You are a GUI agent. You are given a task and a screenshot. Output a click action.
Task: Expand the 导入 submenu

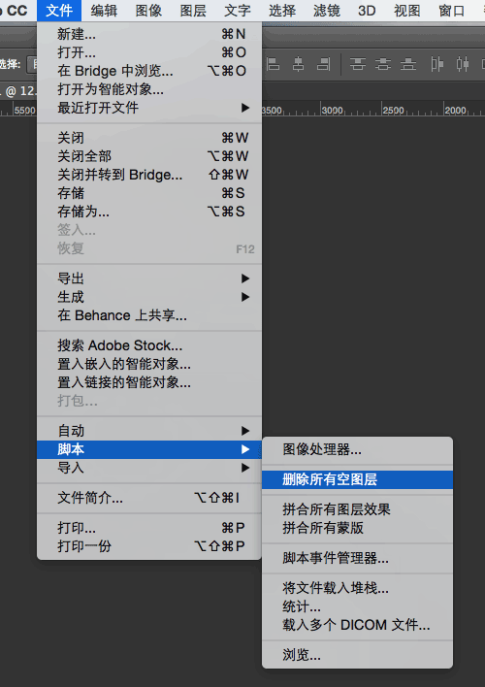coord(149,468)
